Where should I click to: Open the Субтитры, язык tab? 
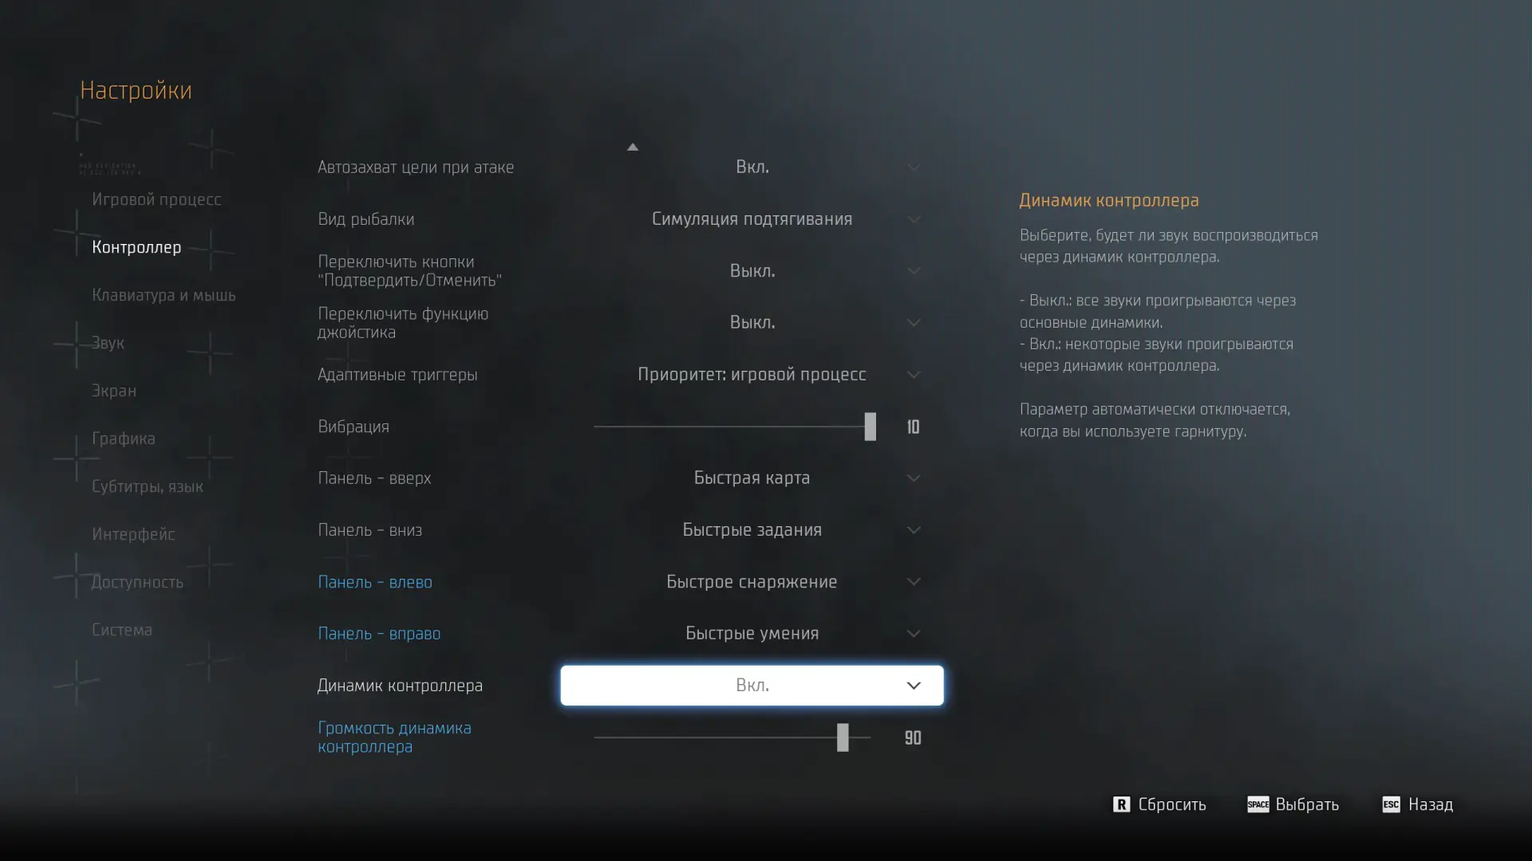[x=148, y=486]
